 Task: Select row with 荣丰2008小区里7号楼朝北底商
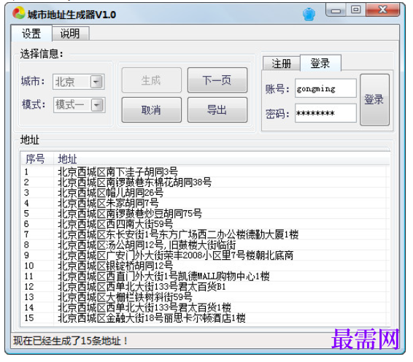point(205,255)
